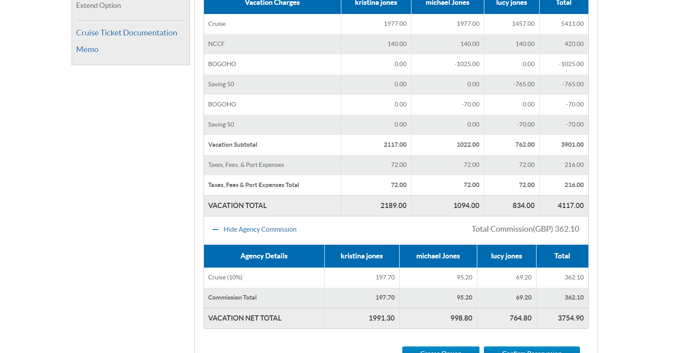Viewport: 680px width, 353px height.
Task: Open the Cruise Ticket Documentation link
Action: [127, 33]
